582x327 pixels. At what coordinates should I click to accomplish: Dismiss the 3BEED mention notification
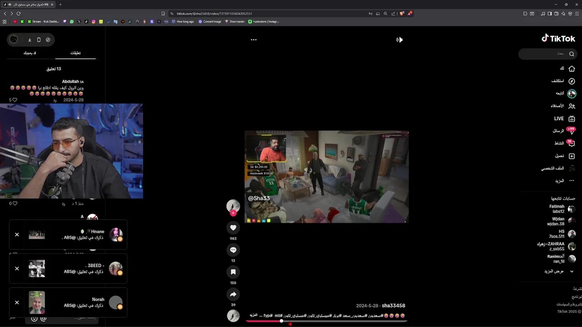tap(17, 268)
